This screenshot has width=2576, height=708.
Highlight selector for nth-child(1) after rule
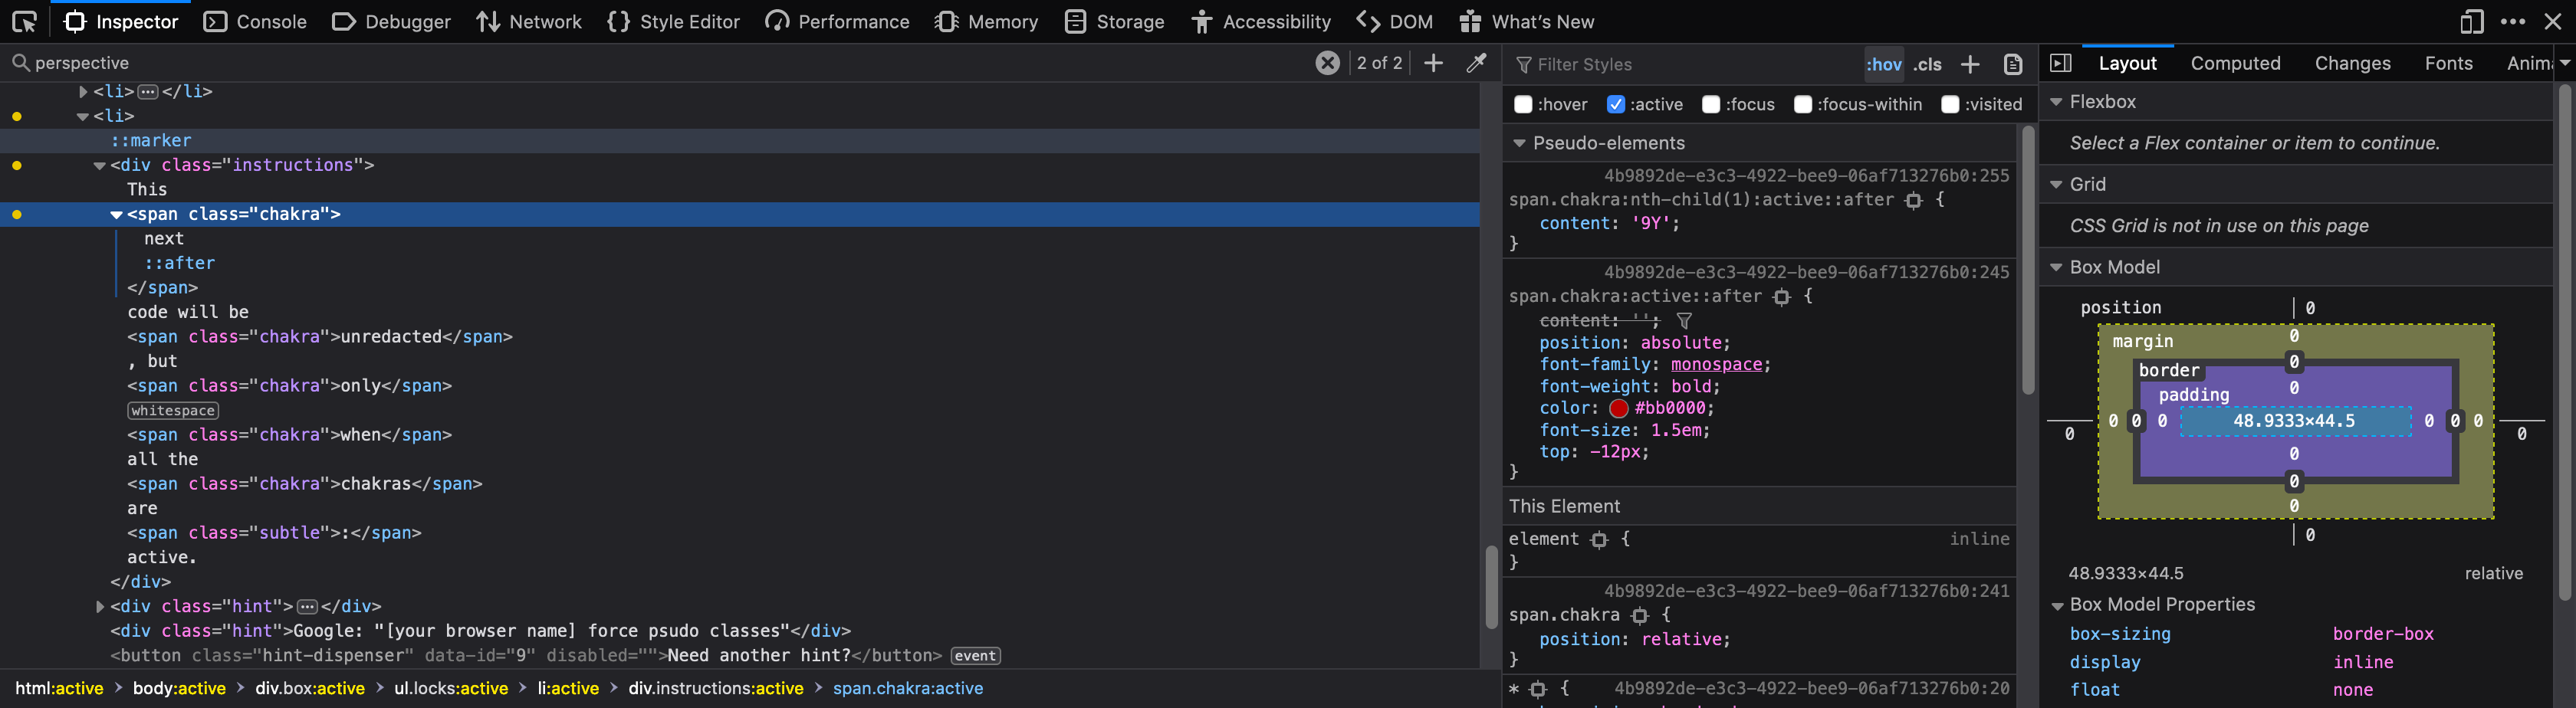click(1913, 200)
